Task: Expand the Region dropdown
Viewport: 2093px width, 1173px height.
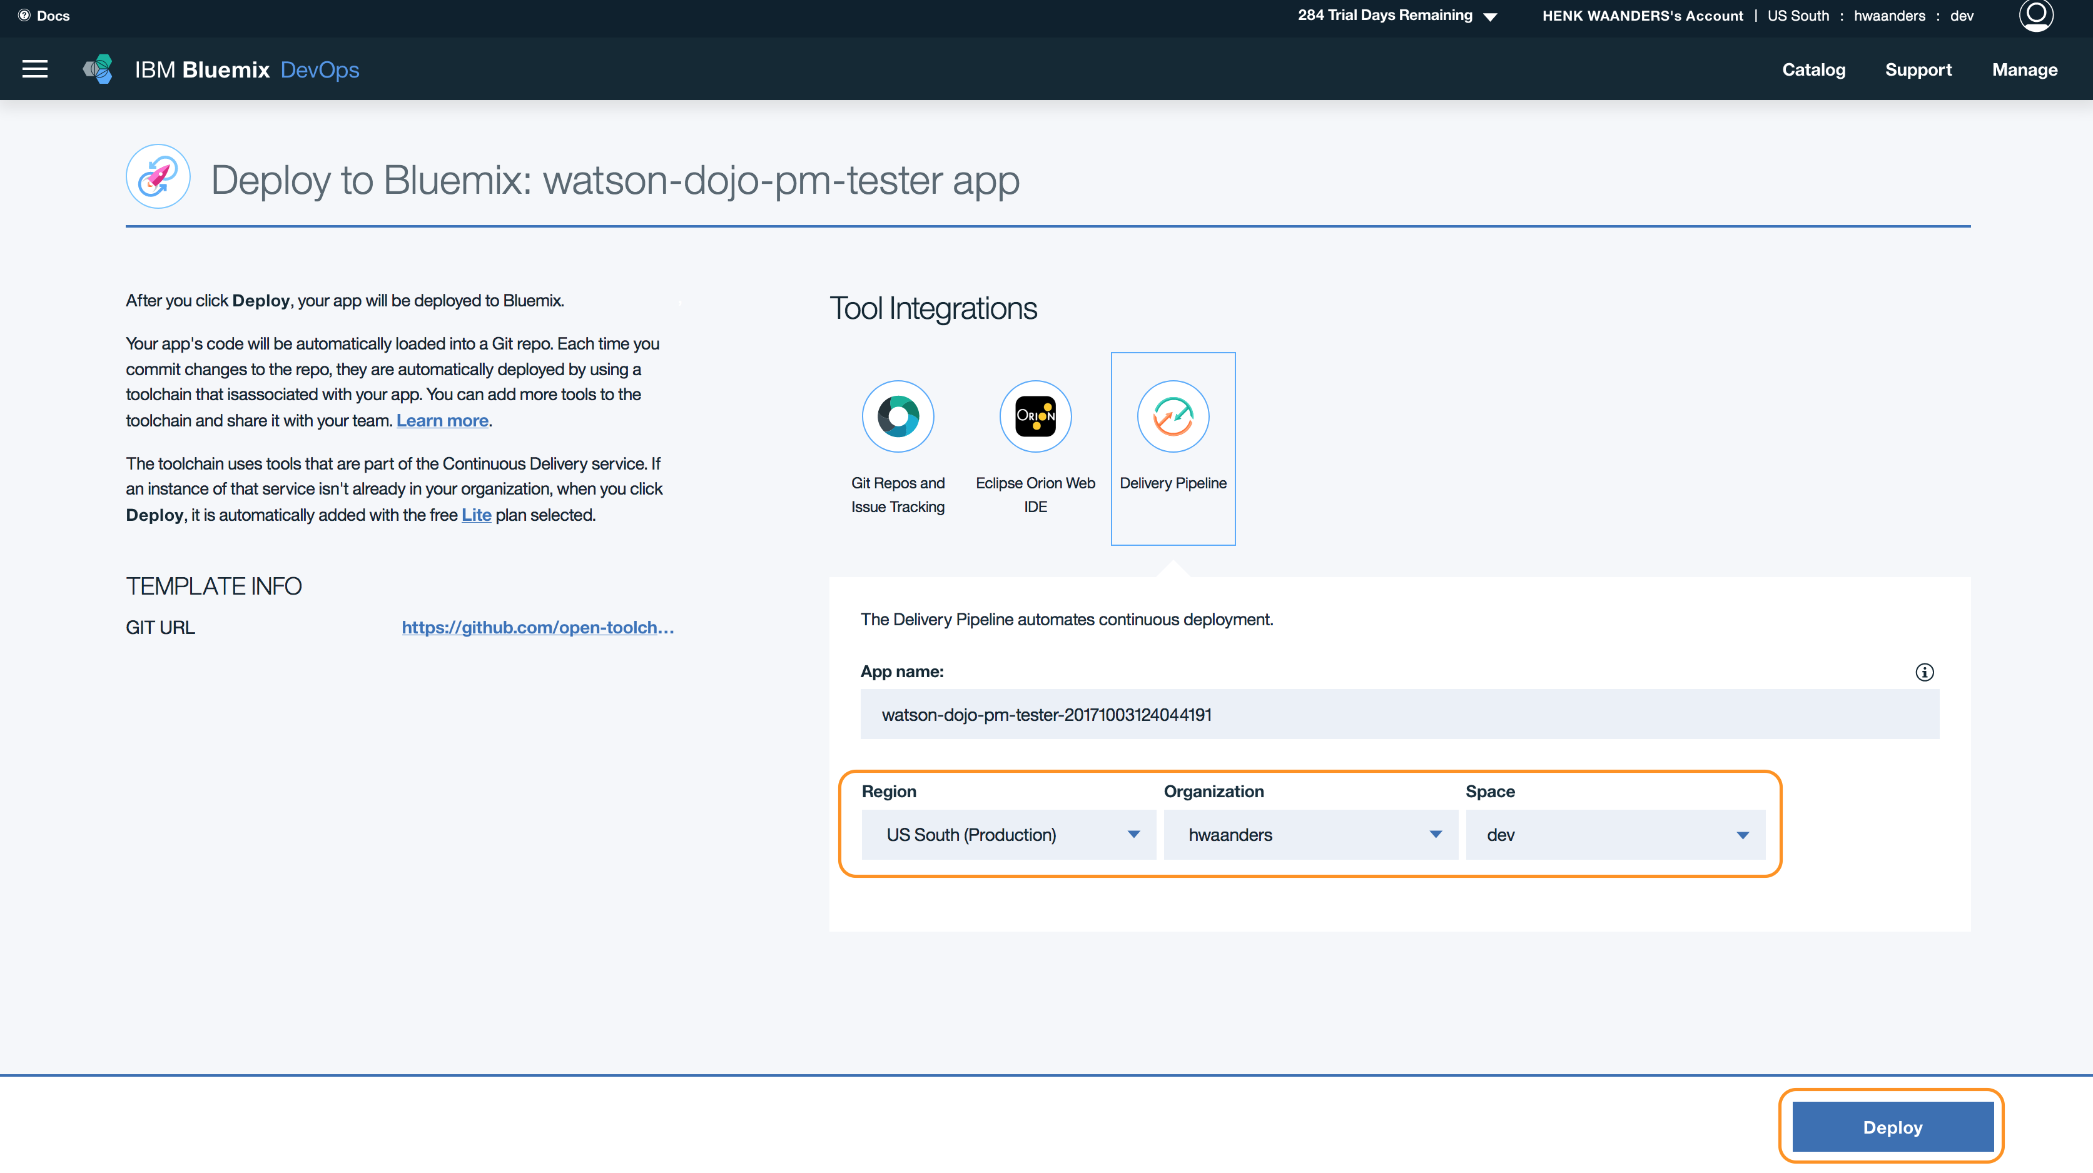Action: click(1008, 834)
